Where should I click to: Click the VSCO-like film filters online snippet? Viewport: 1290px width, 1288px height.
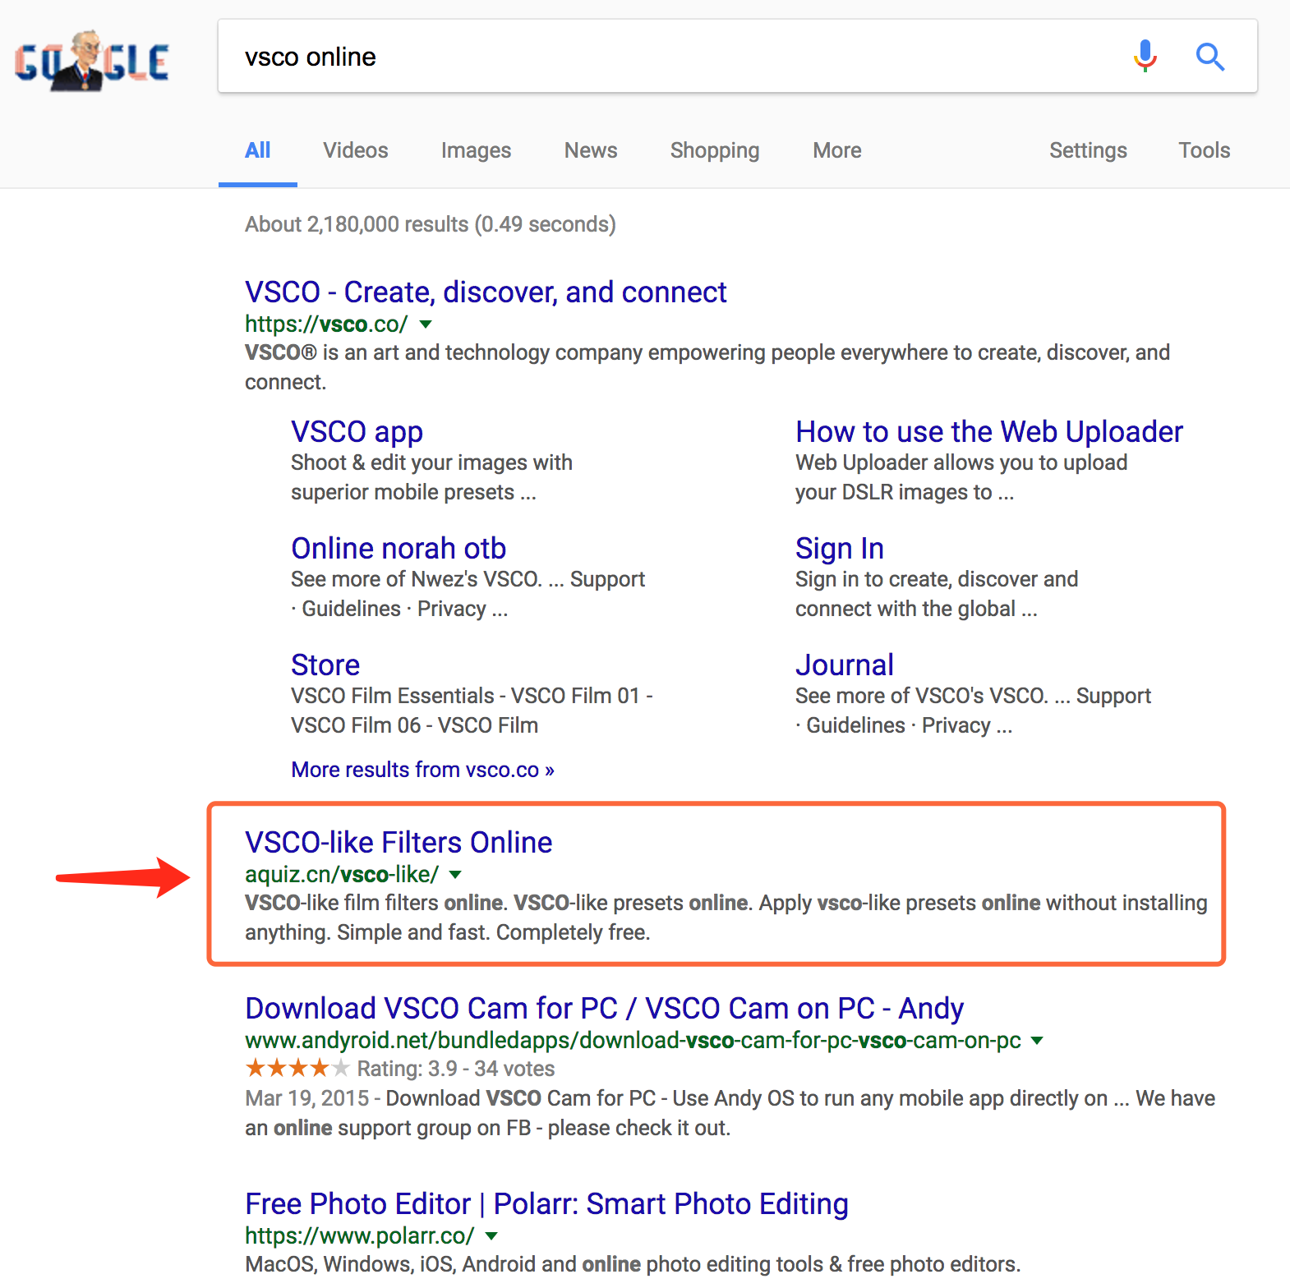click(726, 918)
